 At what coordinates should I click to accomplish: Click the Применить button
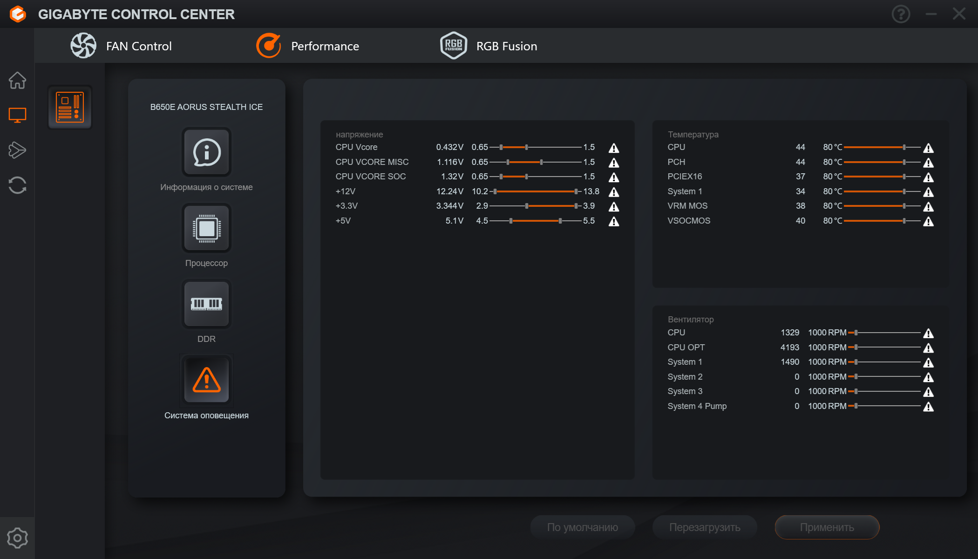[827, 527]
